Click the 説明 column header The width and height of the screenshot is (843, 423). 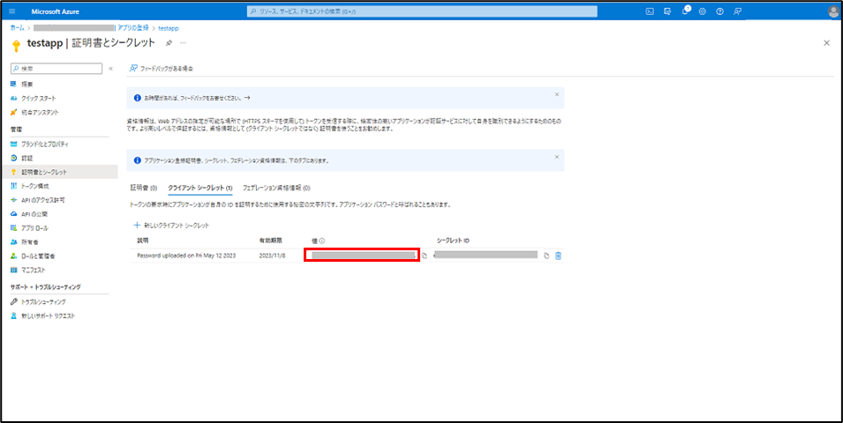coord(142,241)
